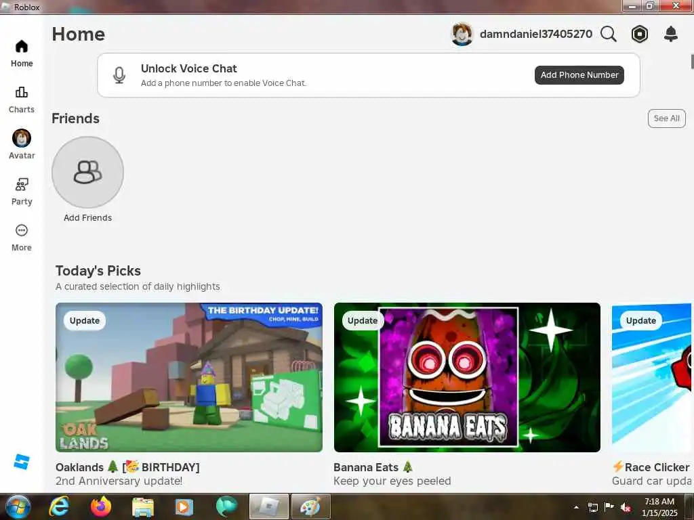The width and height of the screenshot is (694, 520).
Task: Click Update badge on Banana Eats card
Action: coord(363,320)
